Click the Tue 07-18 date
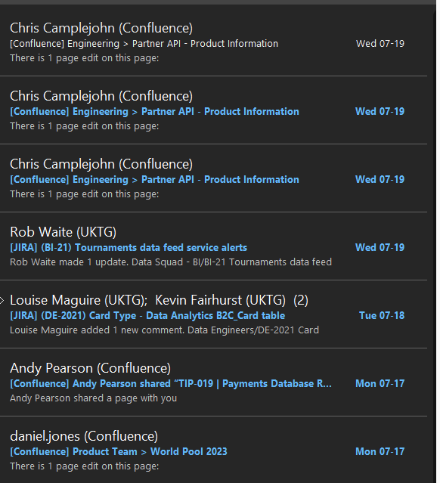This screenshot has height=483, width=440. [x=382, y=316]
